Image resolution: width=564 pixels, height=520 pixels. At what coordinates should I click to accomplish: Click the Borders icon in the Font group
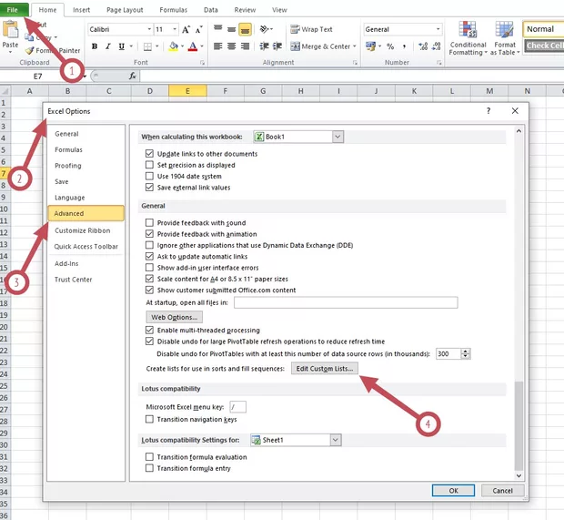pos(147,46)
